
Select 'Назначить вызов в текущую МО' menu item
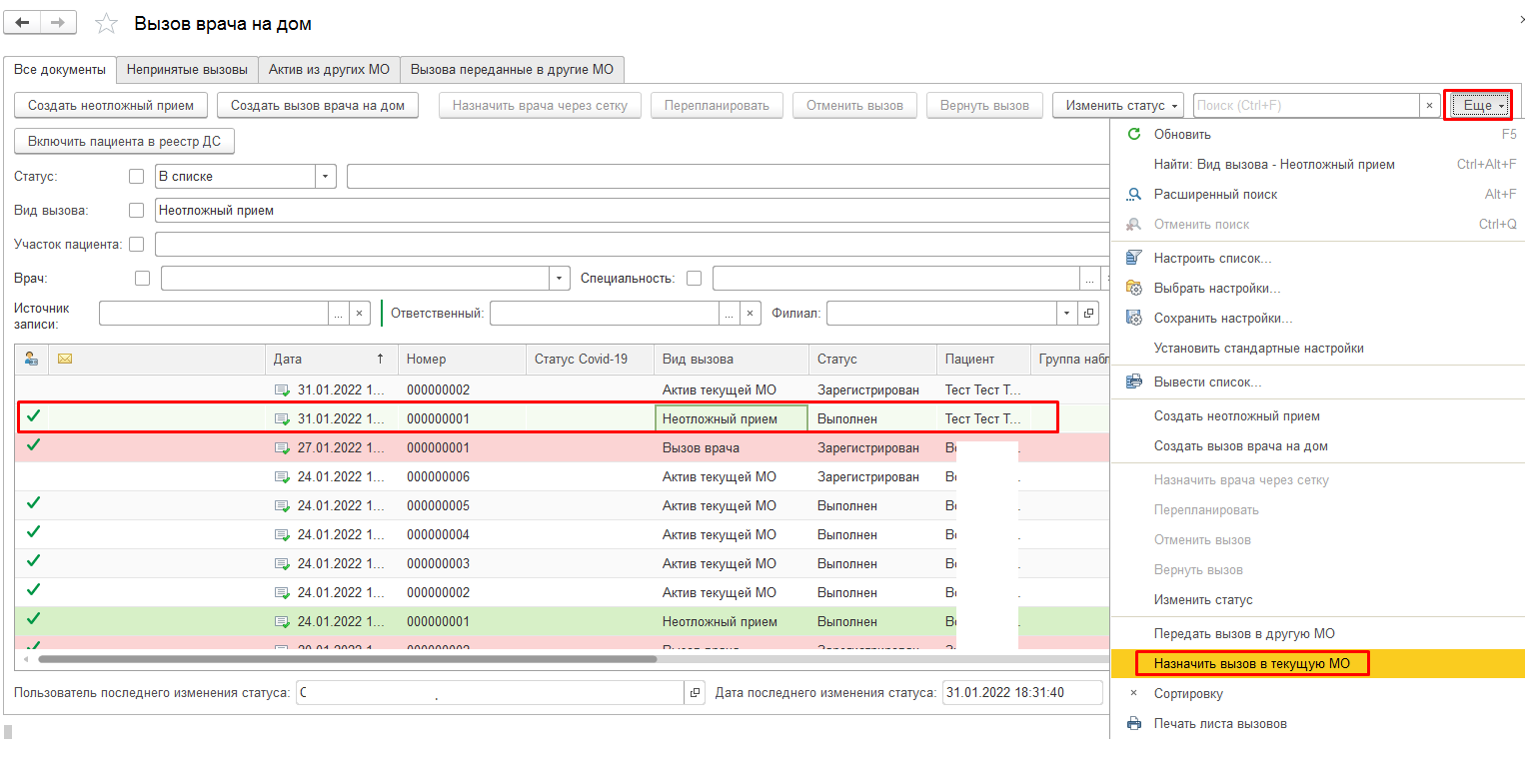(x=1251, y=663)
